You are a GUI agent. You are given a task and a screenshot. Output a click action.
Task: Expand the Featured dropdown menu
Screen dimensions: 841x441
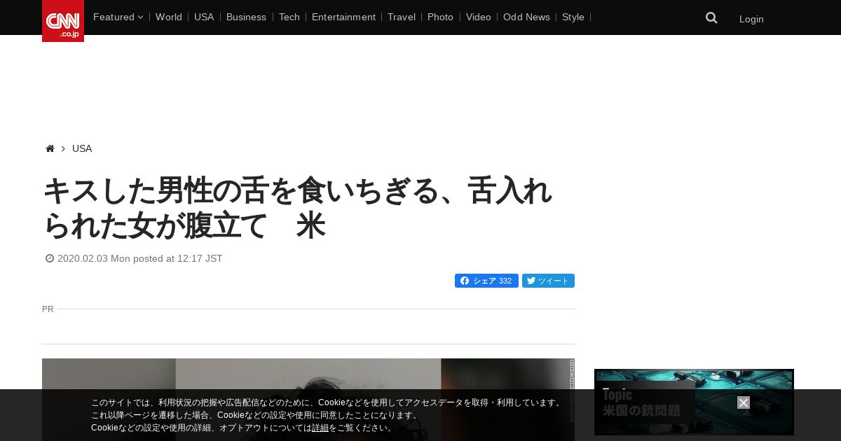pyautogui.click(x=118, y=17)
